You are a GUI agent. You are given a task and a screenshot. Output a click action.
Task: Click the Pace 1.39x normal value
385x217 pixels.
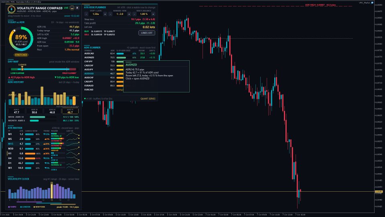click(x=72, y=50)
